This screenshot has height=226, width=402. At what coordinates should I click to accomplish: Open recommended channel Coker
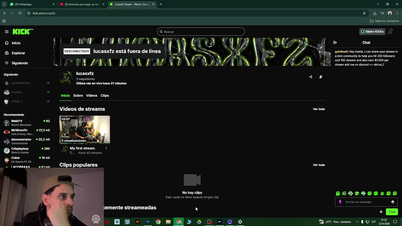26,159
